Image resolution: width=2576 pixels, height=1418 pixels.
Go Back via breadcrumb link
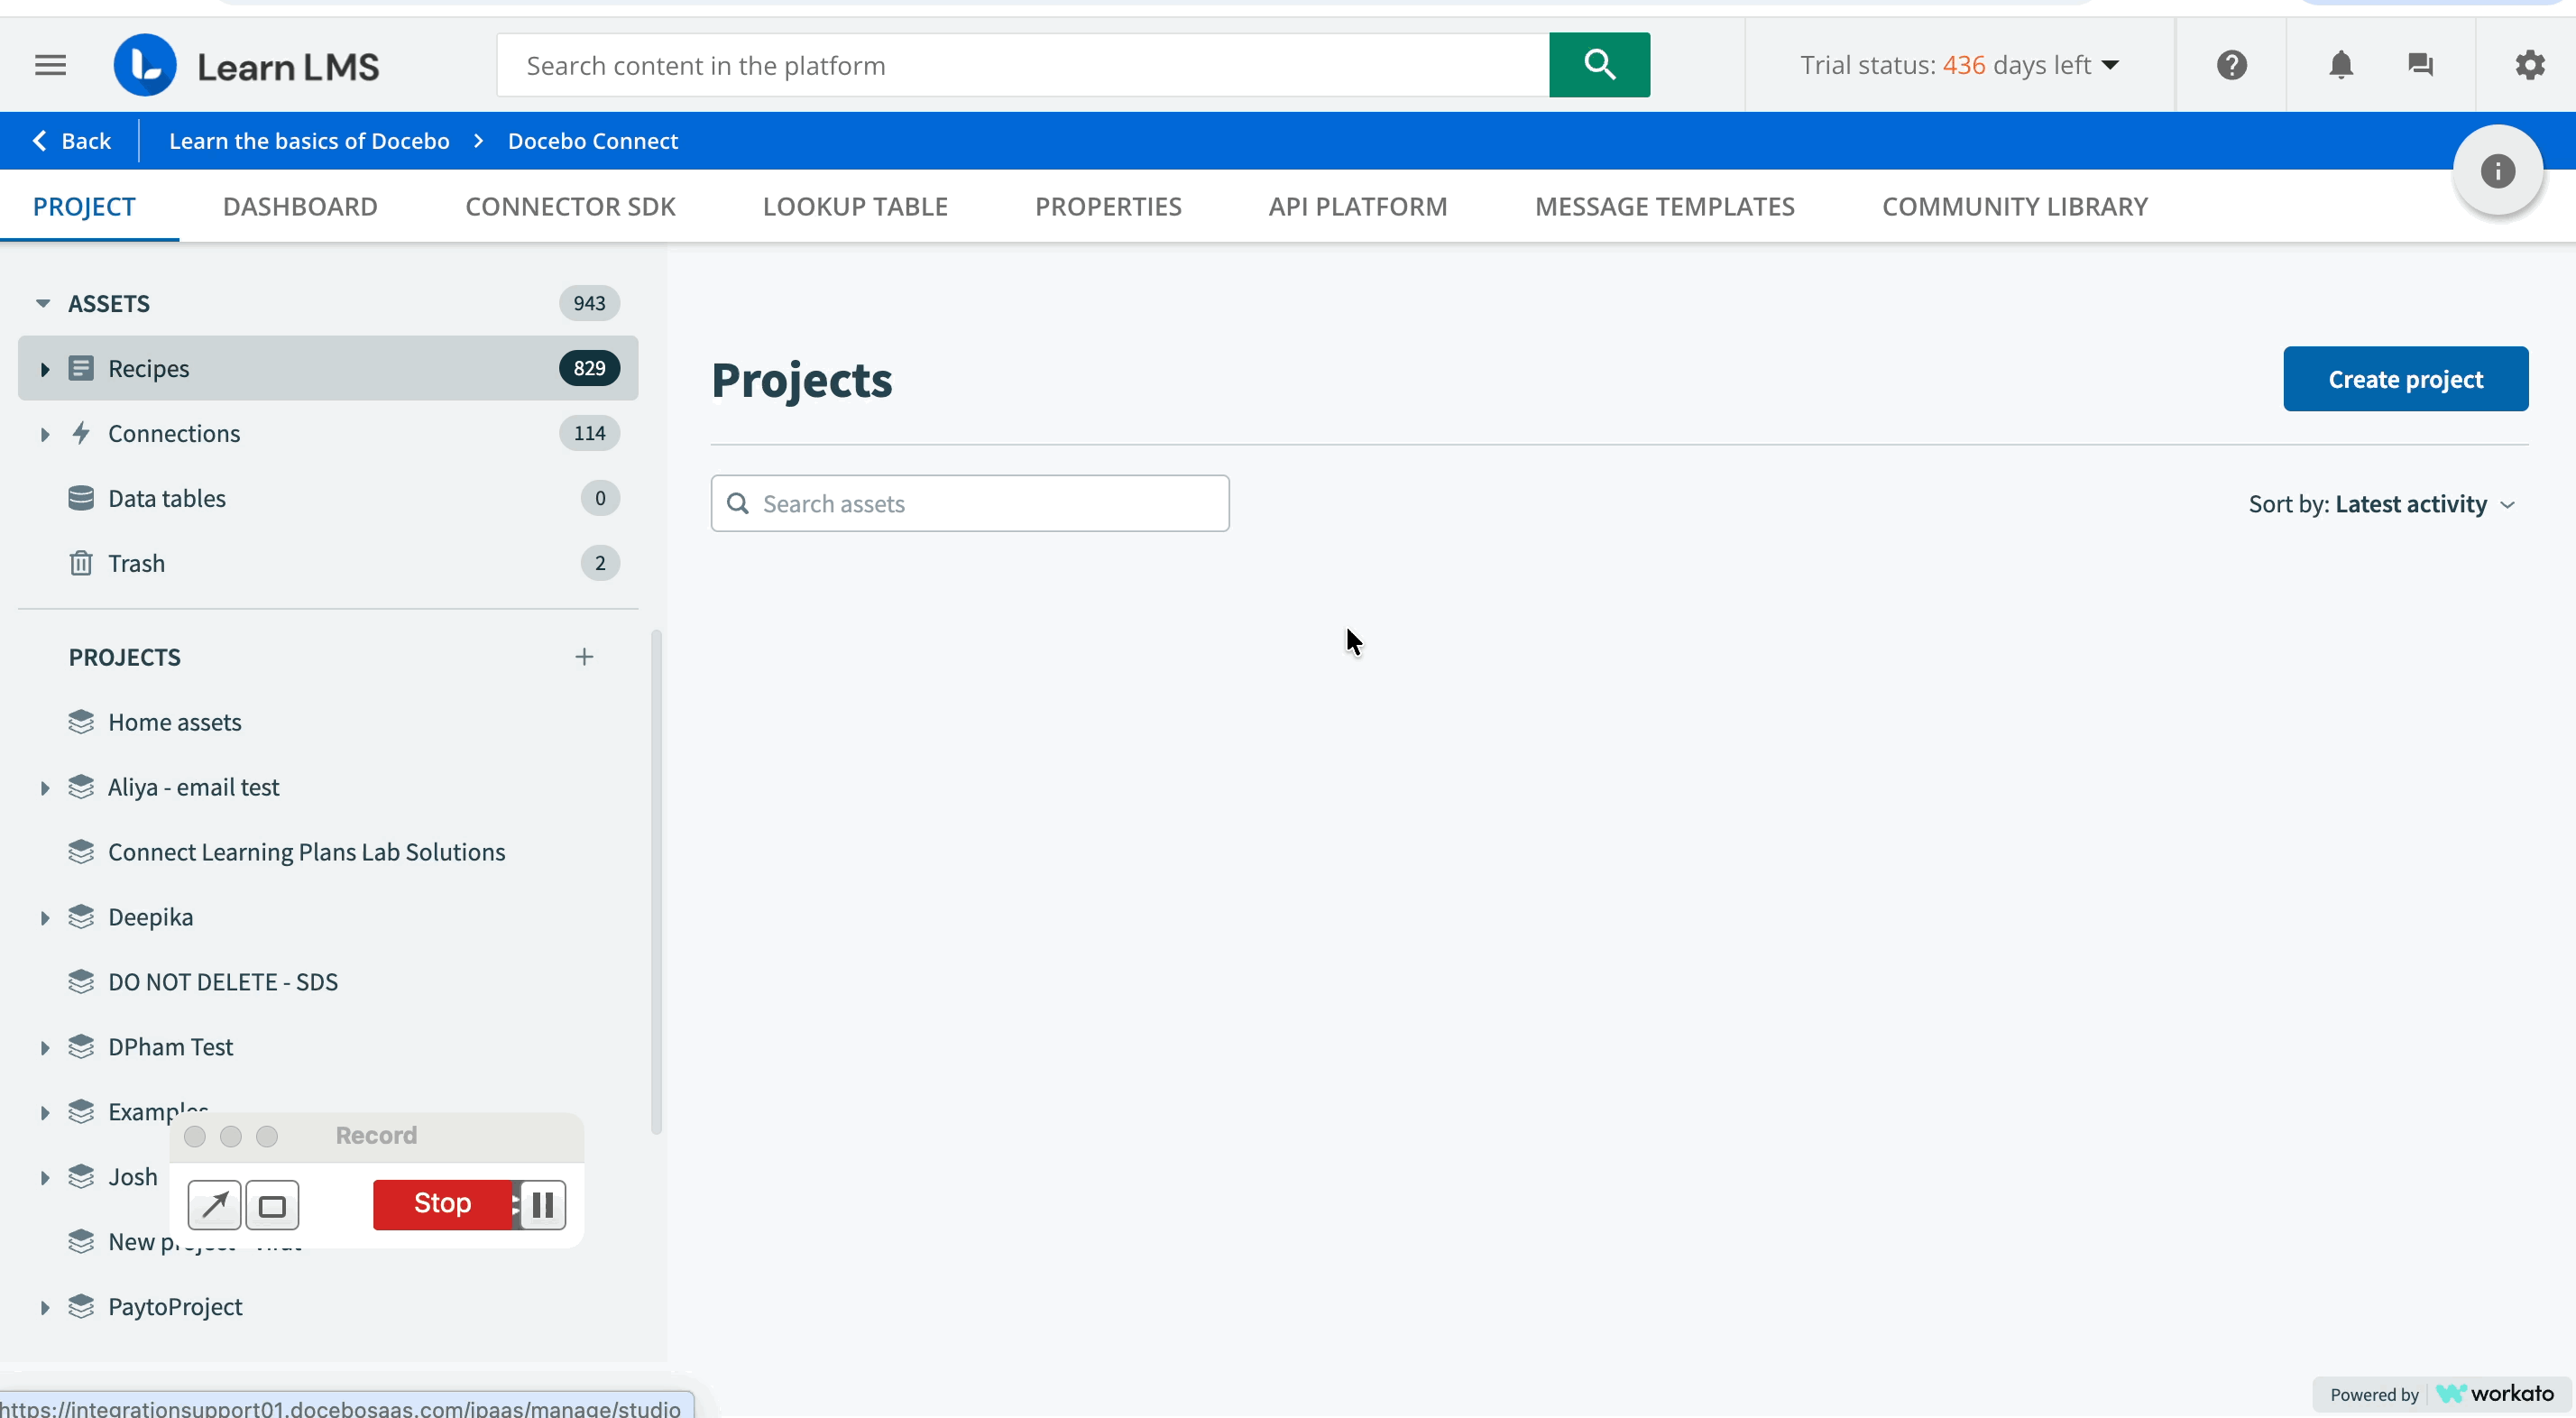[72, 141]
